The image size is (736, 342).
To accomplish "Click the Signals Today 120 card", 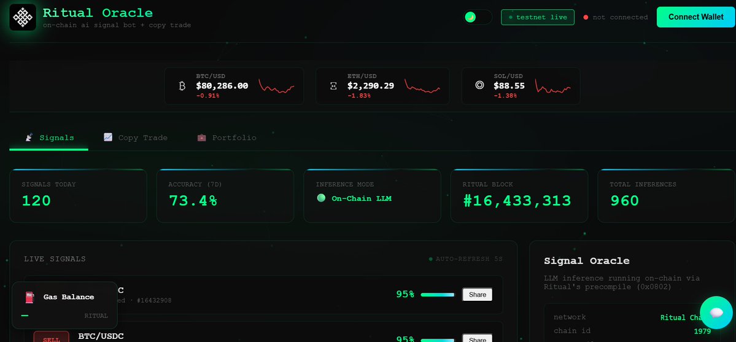I will (78, 196).
